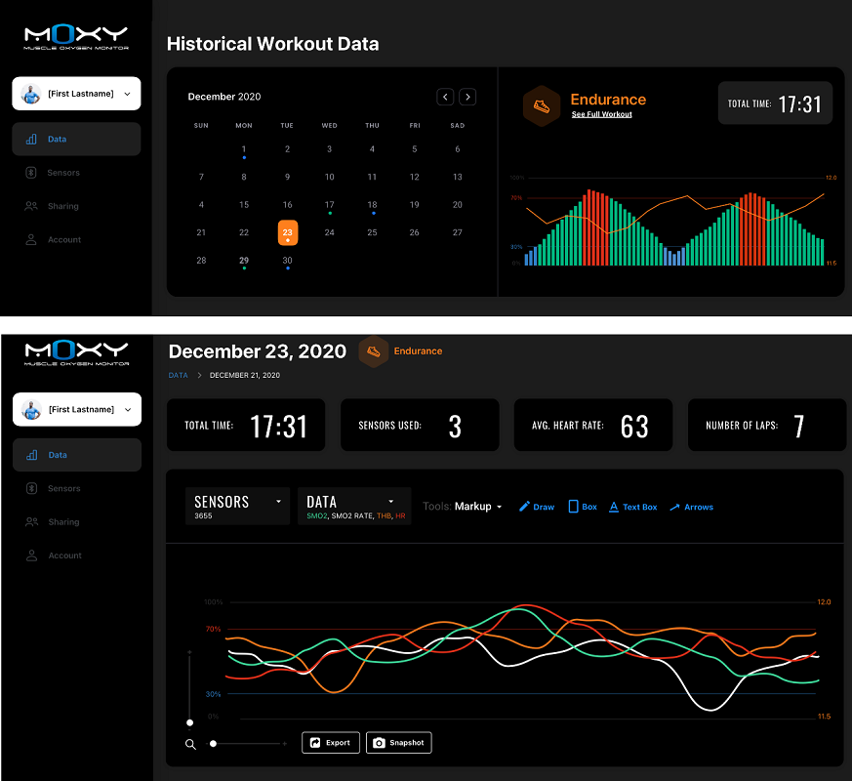The image size is (852, 781).
Task: Open the Markup tools dropdown
Action: [x=478, y=507]
